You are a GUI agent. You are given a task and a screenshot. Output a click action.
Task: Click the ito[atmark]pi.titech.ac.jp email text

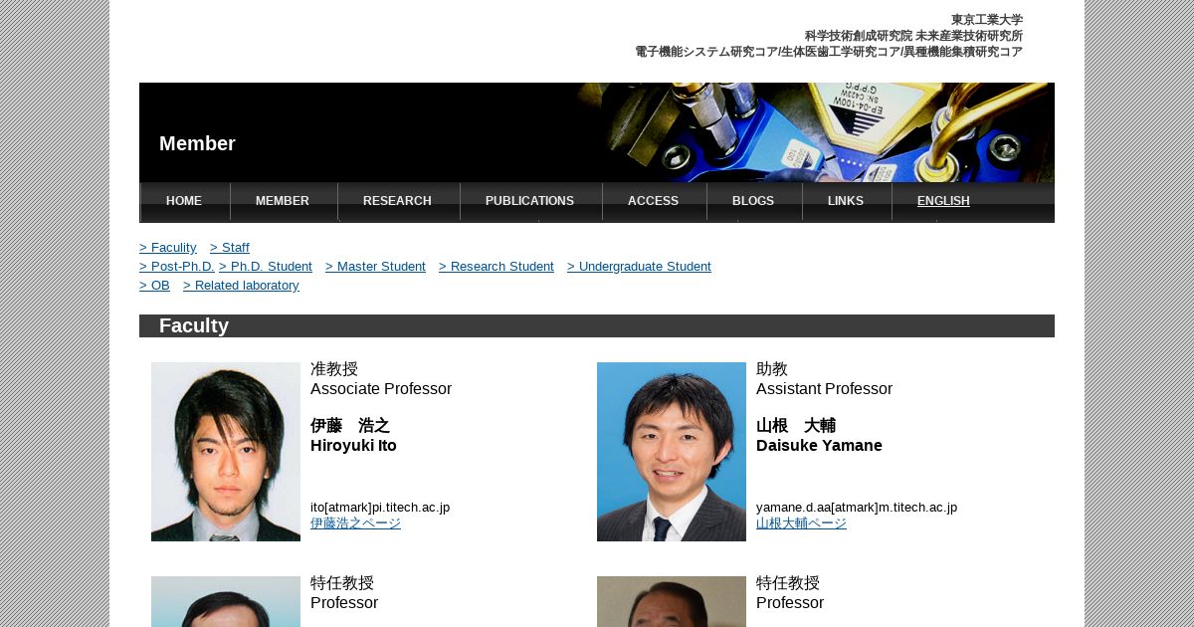click(x=380, y=508)
